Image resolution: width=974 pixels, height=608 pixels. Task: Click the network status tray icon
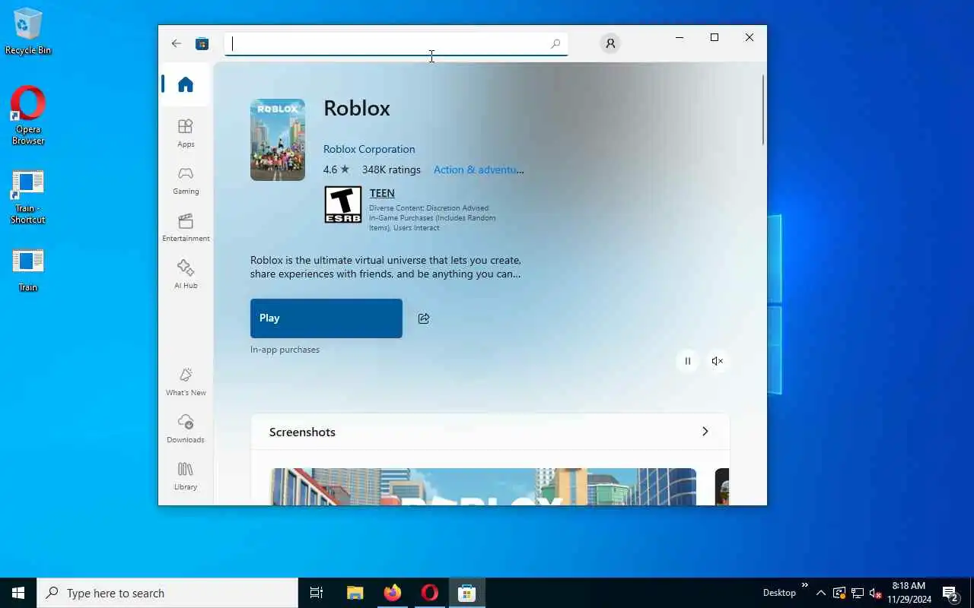[858, 593]
